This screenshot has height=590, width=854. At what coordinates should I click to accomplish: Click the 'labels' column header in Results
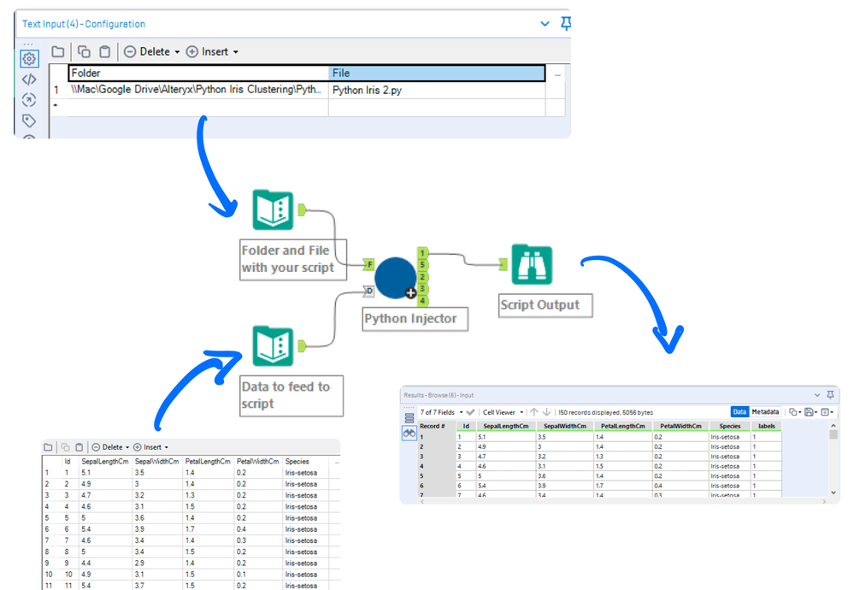(x=766, y=426)
